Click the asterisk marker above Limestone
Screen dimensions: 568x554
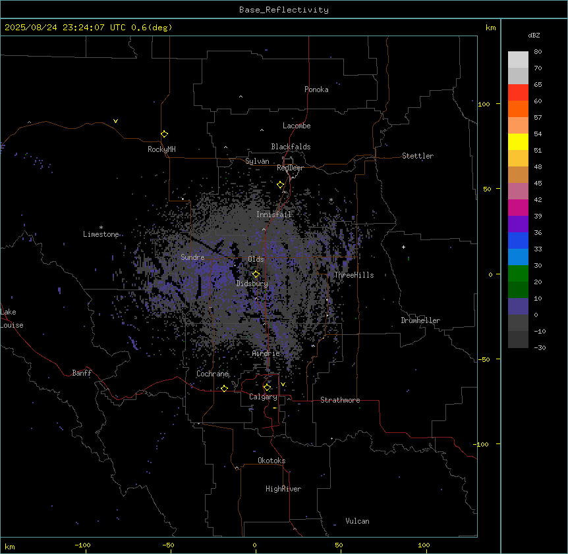[x=101, y=228]
